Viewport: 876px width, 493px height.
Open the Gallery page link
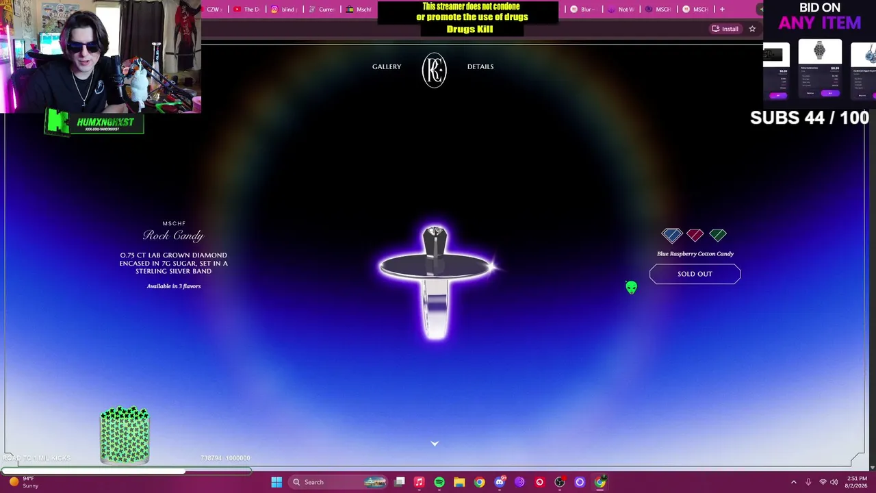point(387,66)
